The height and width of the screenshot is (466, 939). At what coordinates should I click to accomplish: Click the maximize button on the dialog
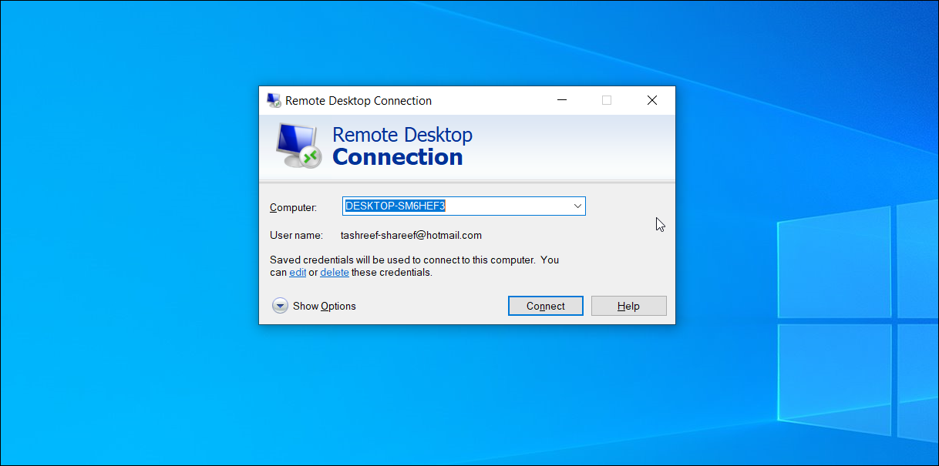pos(606,100)
